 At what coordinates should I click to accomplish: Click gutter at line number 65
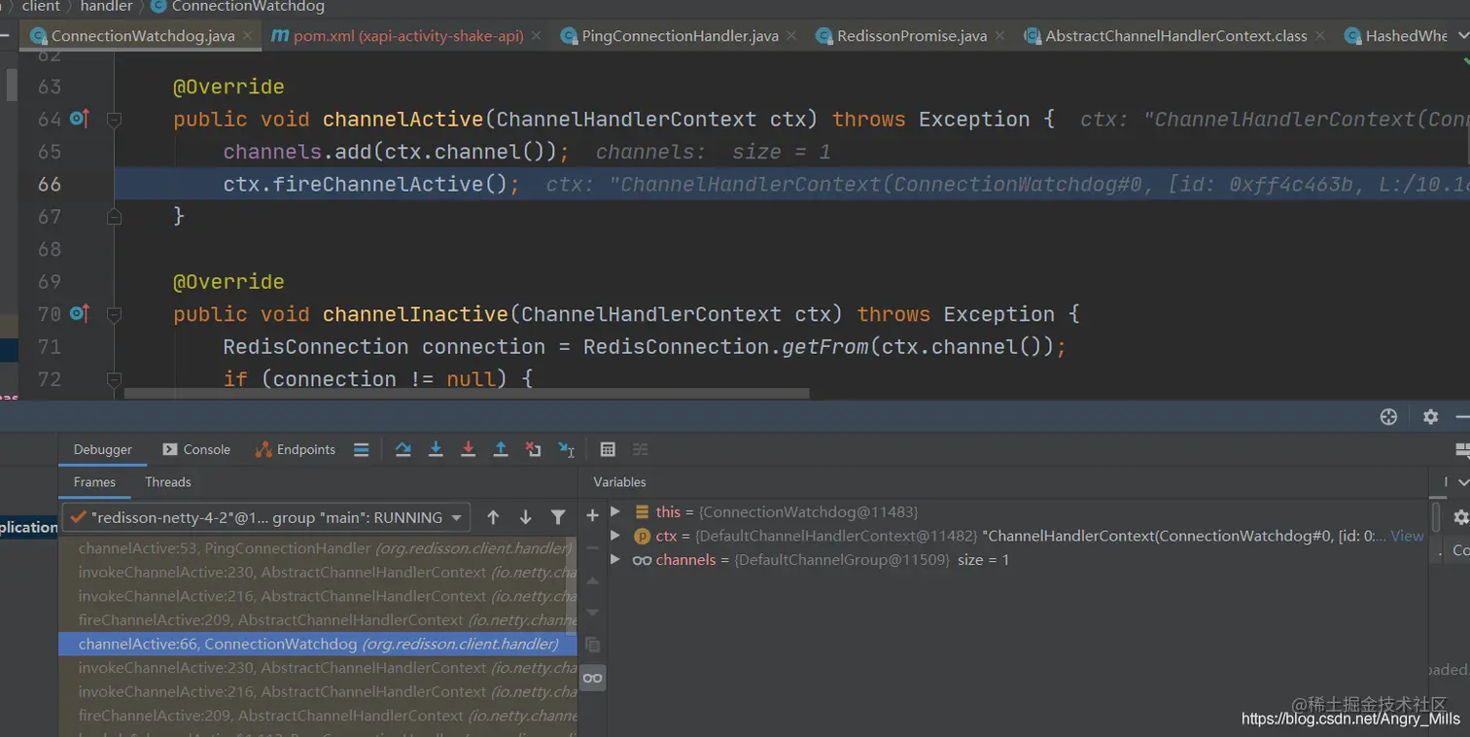pyautogui.click(x=49, y=152)
